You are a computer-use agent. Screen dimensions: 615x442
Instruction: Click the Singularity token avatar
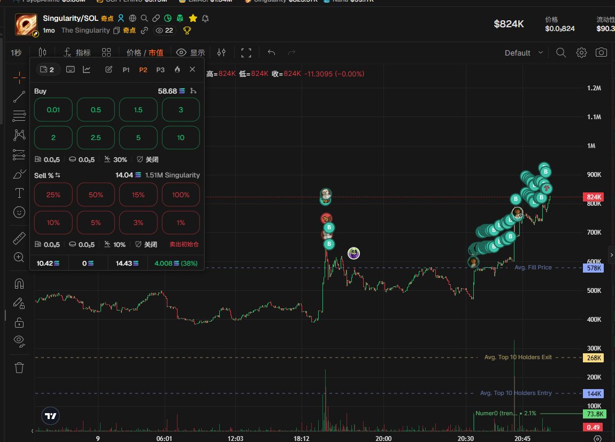(x=26, y=24)
